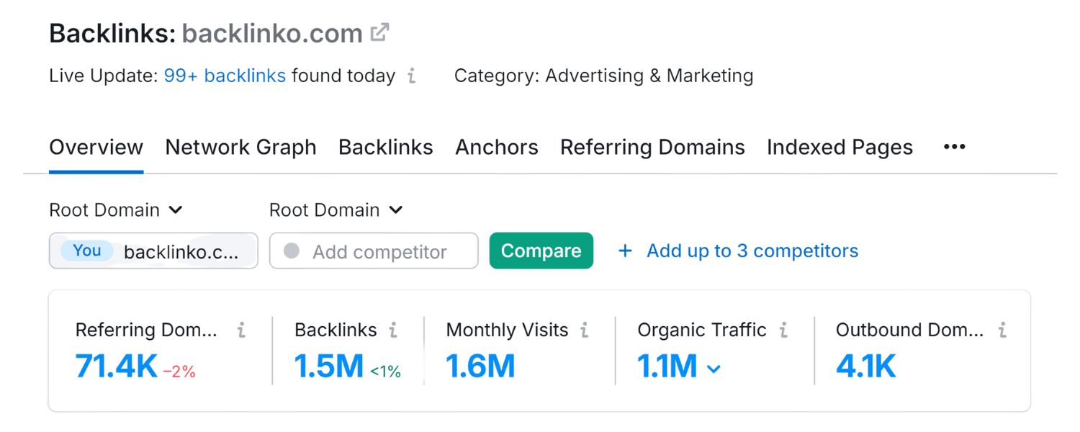Click the plus icon before Add competitors
This screenshot has height=432, width=1080.
coord(624,251)
